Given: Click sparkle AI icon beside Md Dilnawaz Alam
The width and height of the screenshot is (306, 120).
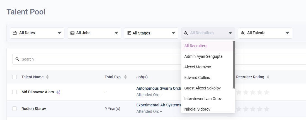Looking at the screenshot, I should tap(58, 92).
